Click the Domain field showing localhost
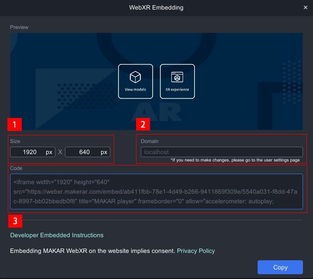The image size is (313, 279). (x=221, y=152)
